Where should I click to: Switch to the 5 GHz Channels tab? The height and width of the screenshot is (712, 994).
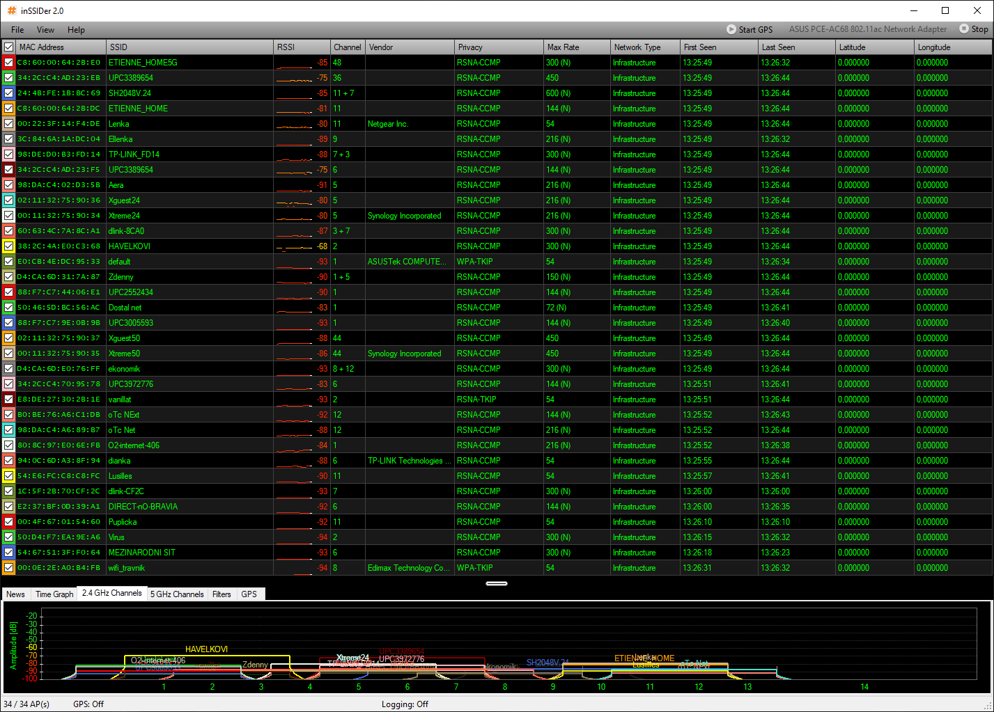[177, 594]
